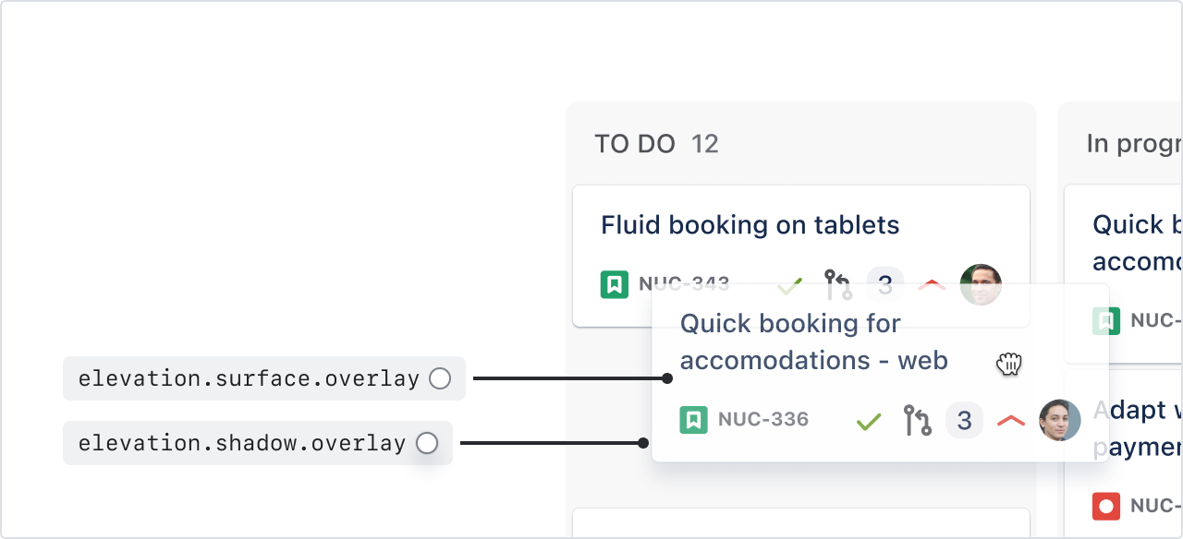Click the red priority chevron on NUC-336

[x=1011, y=422]
